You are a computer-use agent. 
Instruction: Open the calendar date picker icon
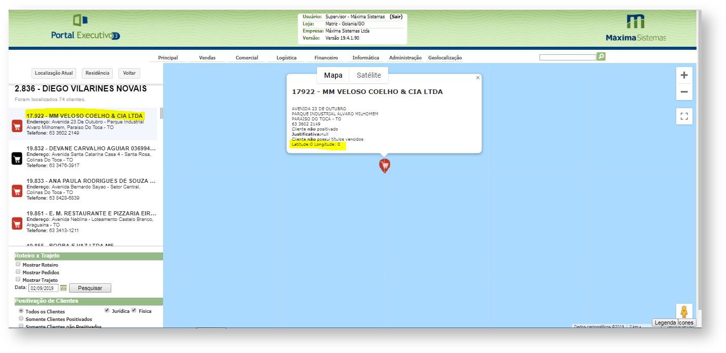pyautogui.click(x=64, y=288)
